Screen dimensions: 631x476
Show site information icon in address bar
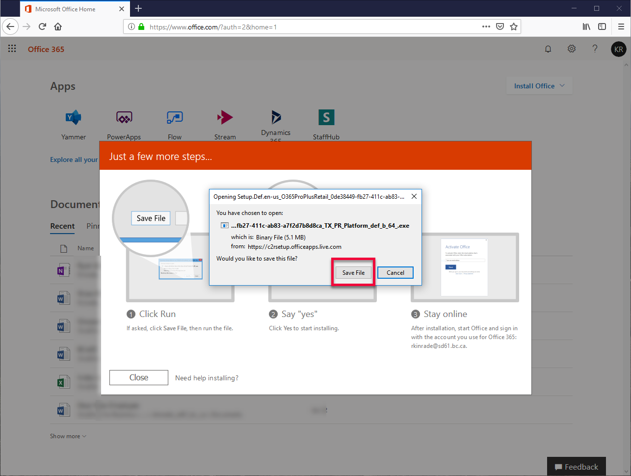pos(131,27)
